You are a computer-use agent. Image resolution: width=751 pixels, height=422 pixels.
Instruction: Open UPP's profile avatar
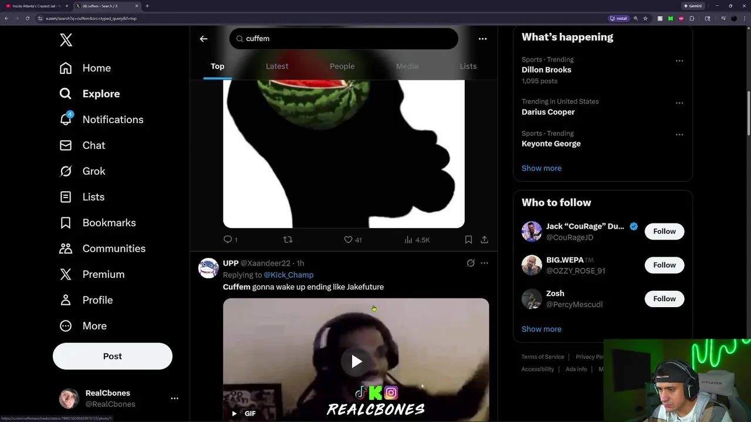208,268
